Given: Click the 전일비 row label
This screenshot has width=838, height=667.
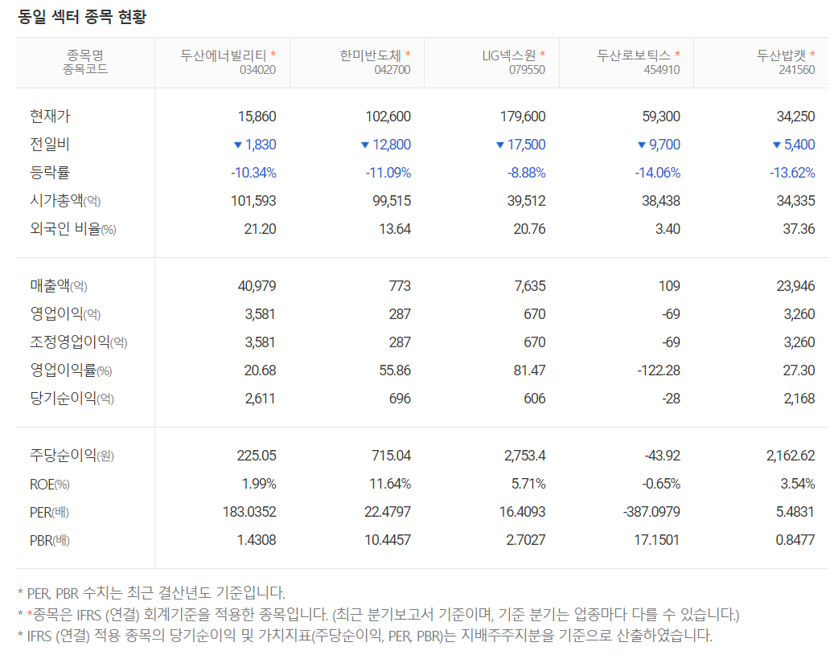Looking at the screenshot, I should coord(50,144).
